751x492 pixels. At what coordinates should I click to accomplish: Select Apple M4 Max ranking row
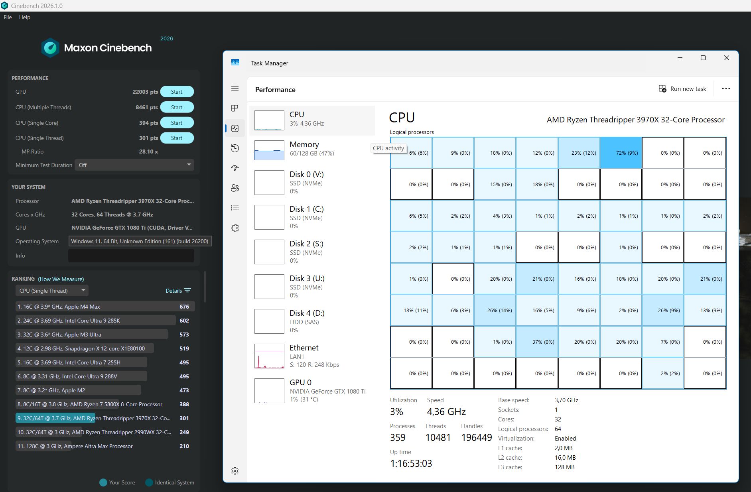click(x=105, y=307)
